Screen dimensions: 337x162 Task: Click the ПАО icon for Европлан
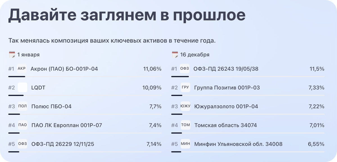[22, 125]
